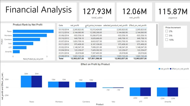Click Montana light blue net_profit column
This screenshot has width=190, height=106.
point(53,85)
